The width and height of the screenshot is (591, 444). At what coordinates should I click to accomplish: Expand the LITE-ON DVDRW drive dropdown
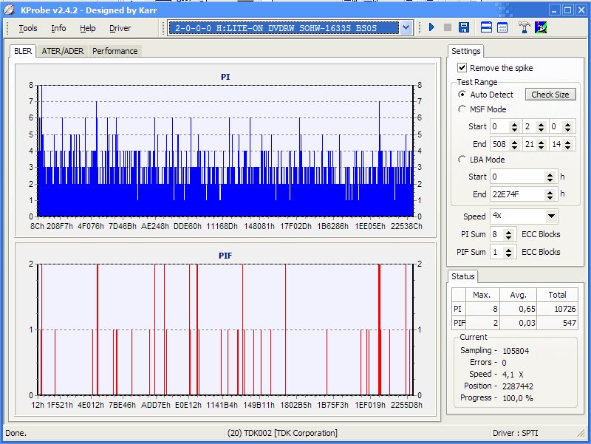coord(406,27)
